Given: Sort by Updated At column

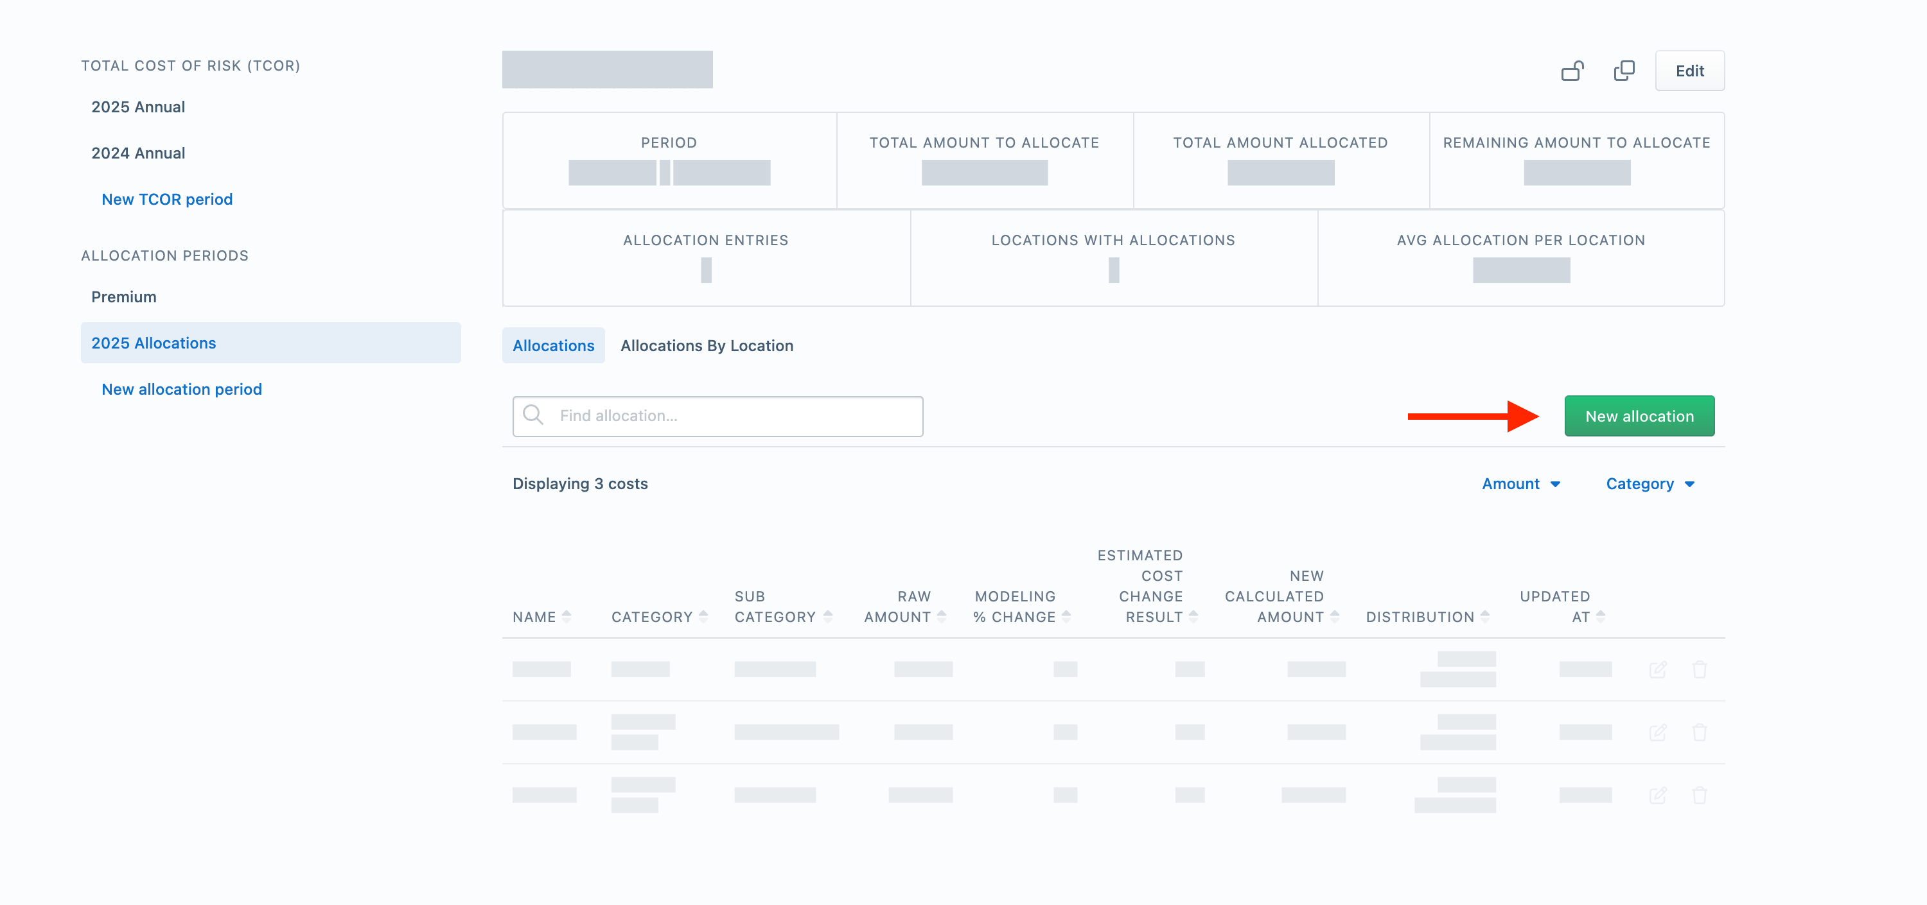Looking at the screenshot, I should pos(1562,607).
